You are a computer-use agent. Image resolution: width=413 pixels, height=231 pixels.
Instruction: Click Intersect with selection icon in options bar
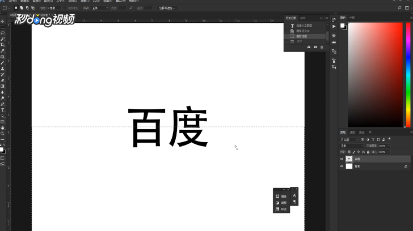tap(33, 8)
